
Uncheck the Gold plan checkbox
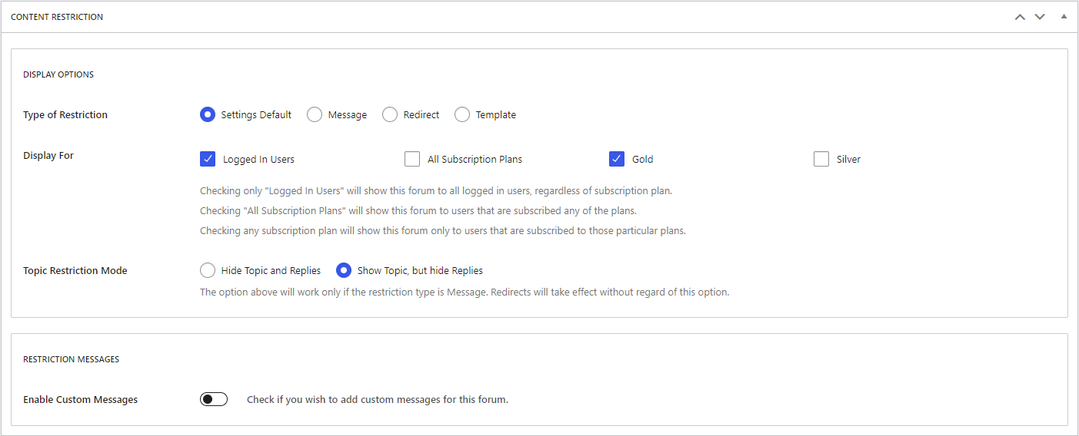coord(616,159)
